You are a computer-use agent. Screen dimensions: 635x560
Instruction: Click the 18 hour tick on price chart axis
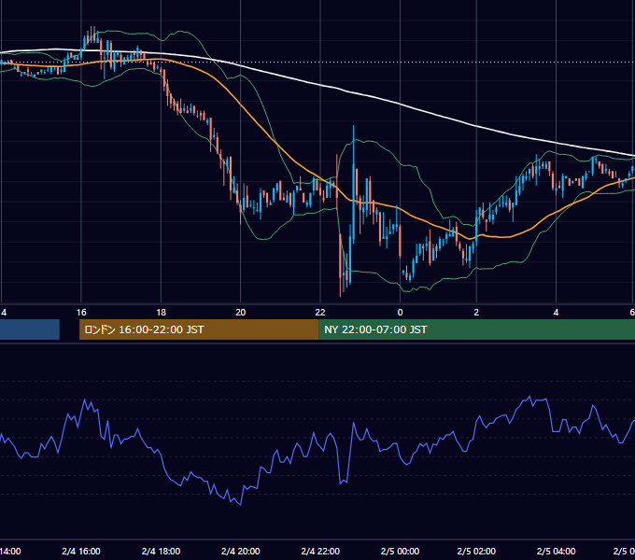point(162,313)
